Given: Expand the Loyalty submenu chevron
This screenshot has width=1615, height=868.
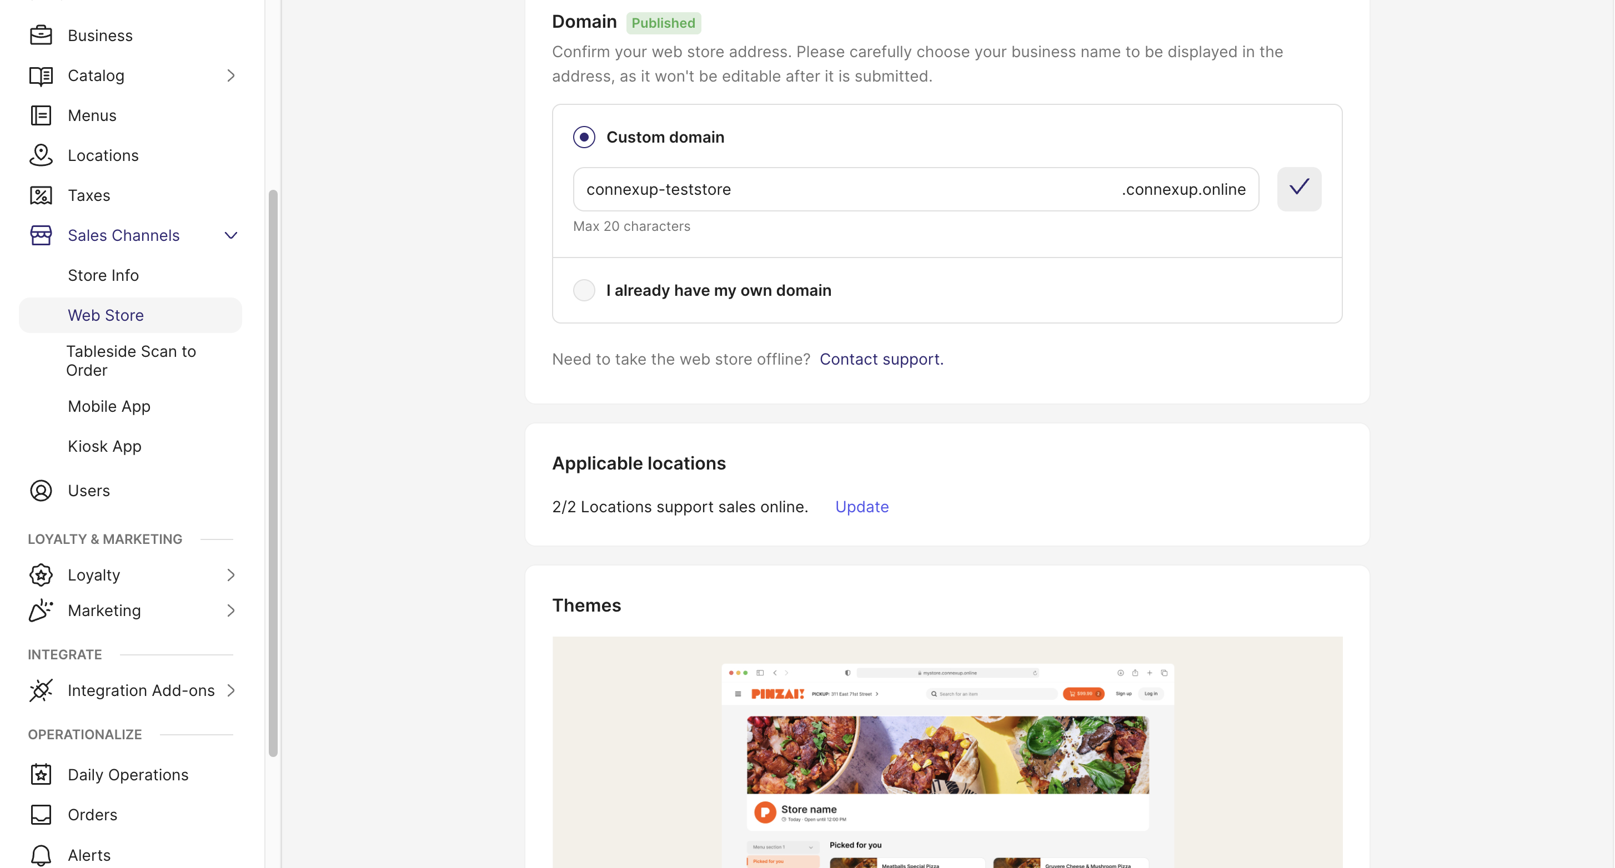Looking at the screenshot, I should [230, 575].
